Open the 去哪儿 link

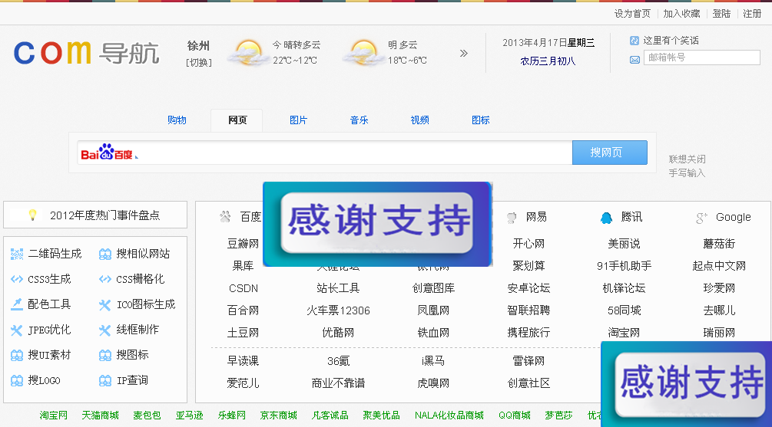click(719, 310)
